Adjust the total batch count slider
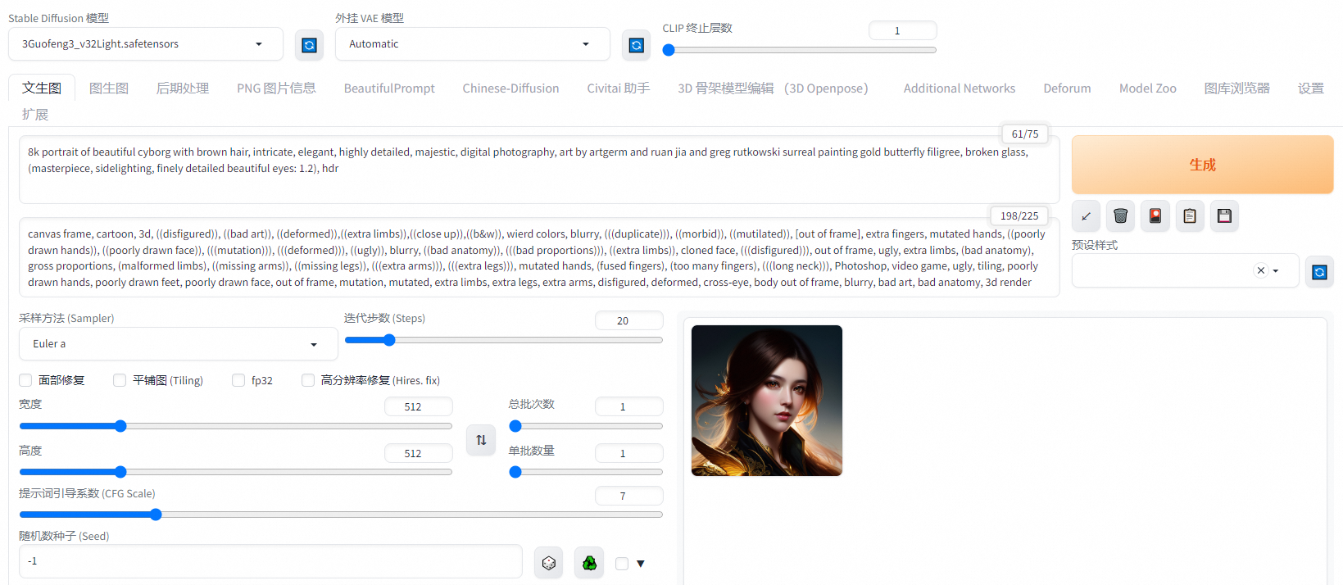The width and height of the screenshot is (1343, 585). pyautogui.click(x=585, y=426)
